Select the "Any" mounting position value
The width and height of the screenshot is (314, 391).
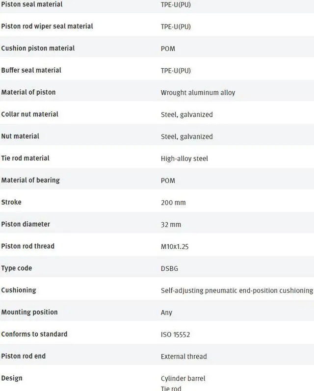[x=166, y=313]
